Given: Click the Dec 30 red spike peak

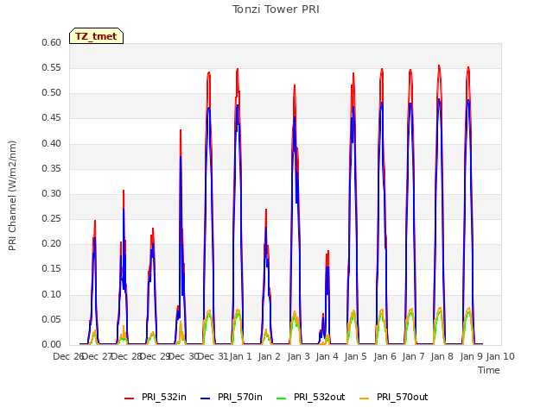Looking at the screenshot, I should coord(181,130).
